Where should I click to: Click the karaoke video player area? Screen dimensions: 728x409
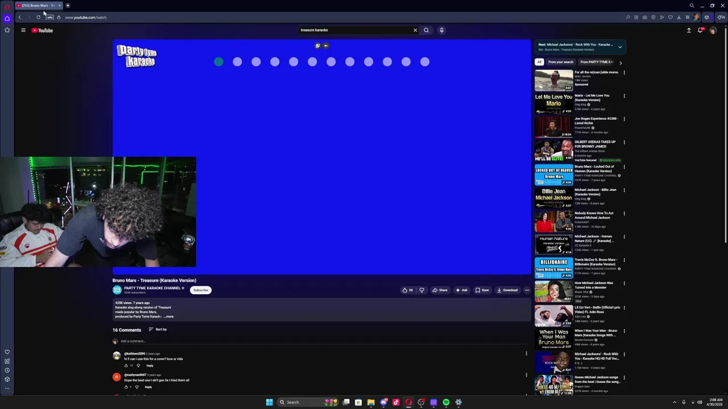[x=321, y=157]
